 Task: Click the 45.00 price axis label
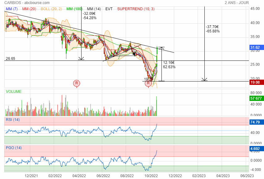coord(255,9)
